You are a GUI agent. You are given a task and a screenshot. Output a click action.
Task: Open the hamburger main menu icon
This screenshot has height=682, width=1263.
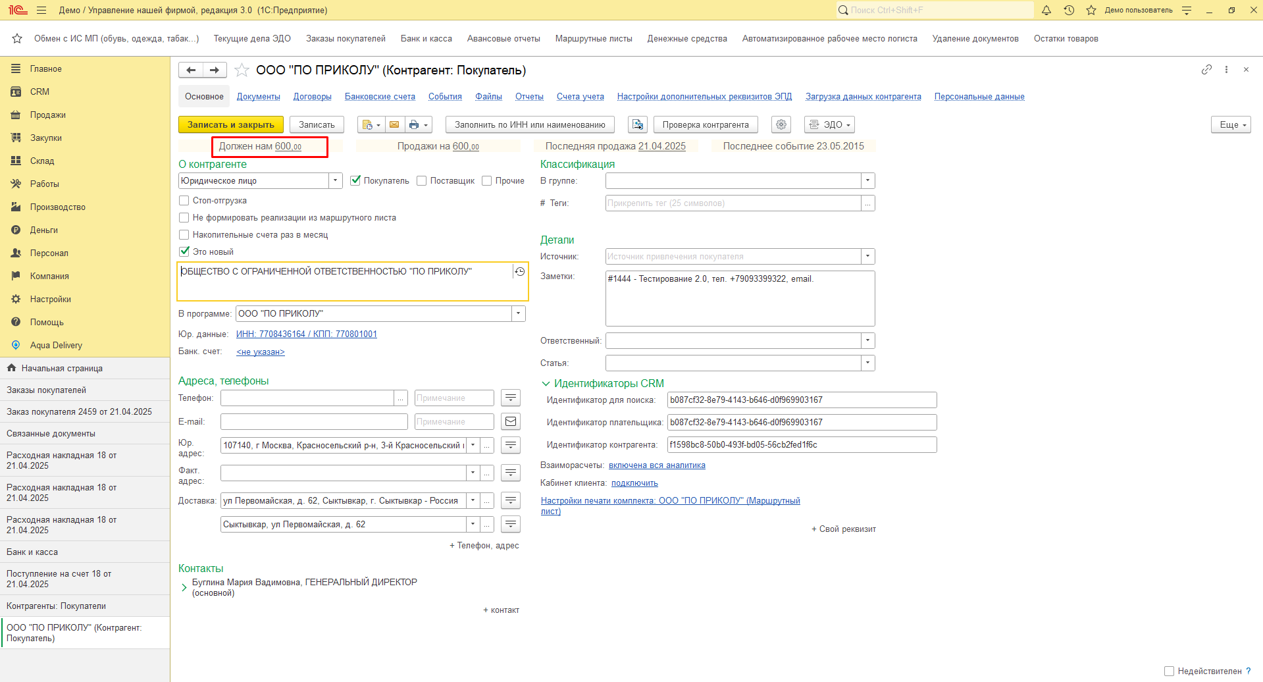(41, 10)
